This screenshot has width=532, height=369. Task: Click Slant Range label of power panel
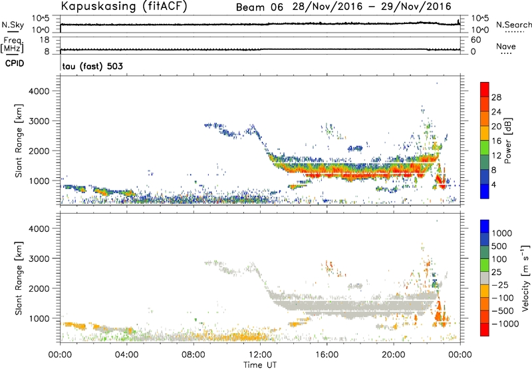(19, 141)
